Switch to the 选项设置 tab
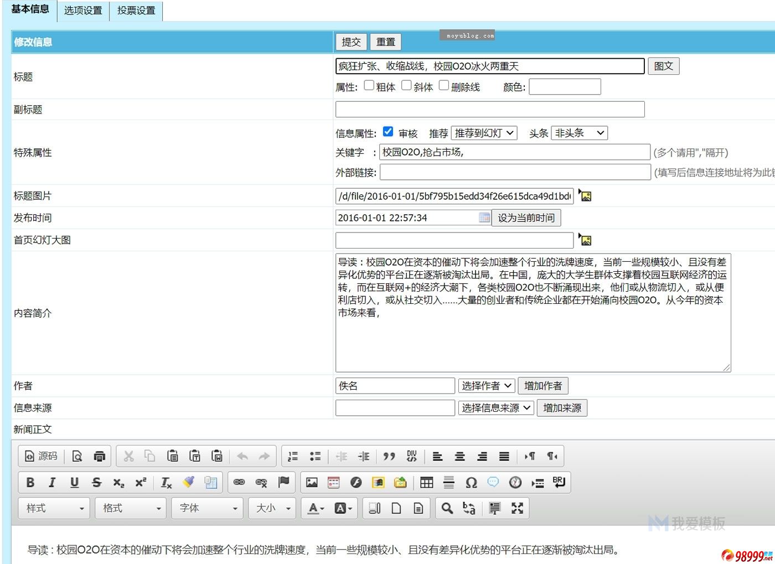 83,11
